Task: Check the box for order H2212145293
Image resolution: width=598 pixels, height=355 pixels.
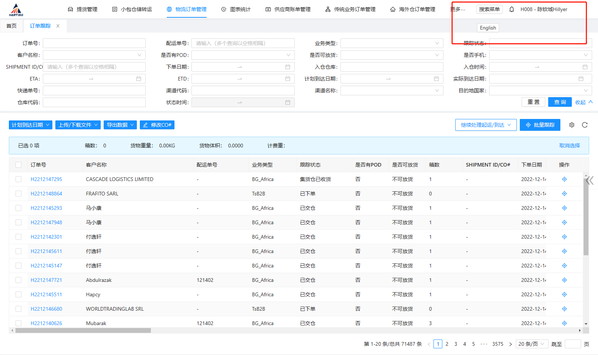Action: [18, 208]
